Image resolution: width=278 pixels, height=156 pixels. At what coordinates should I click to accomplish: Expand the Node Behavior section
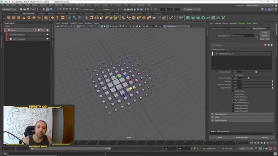click(212, 114)
